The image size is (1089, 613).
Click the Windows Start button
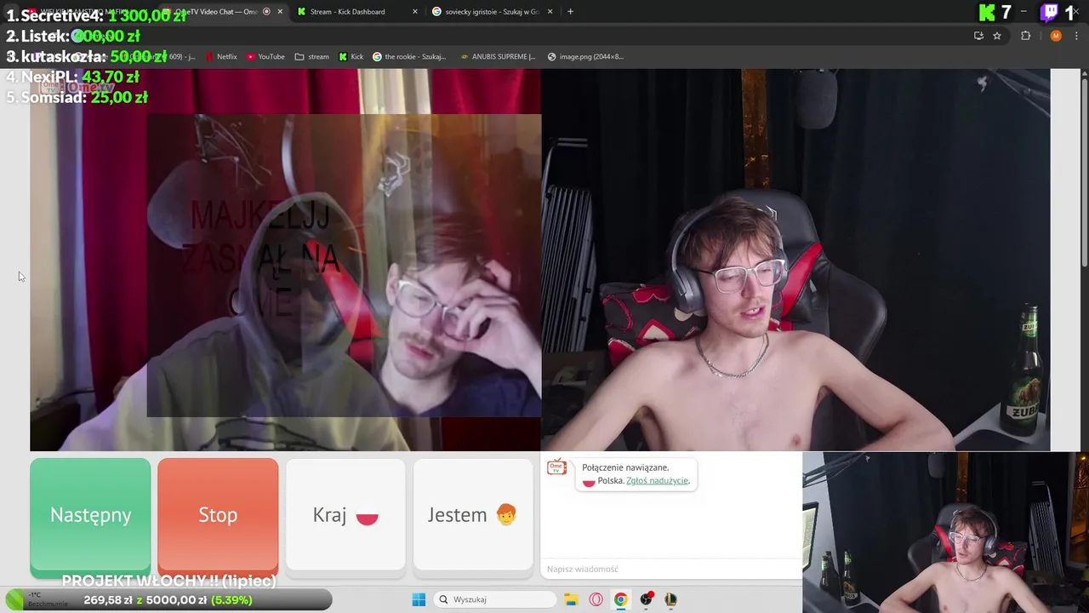coord(419,599)
